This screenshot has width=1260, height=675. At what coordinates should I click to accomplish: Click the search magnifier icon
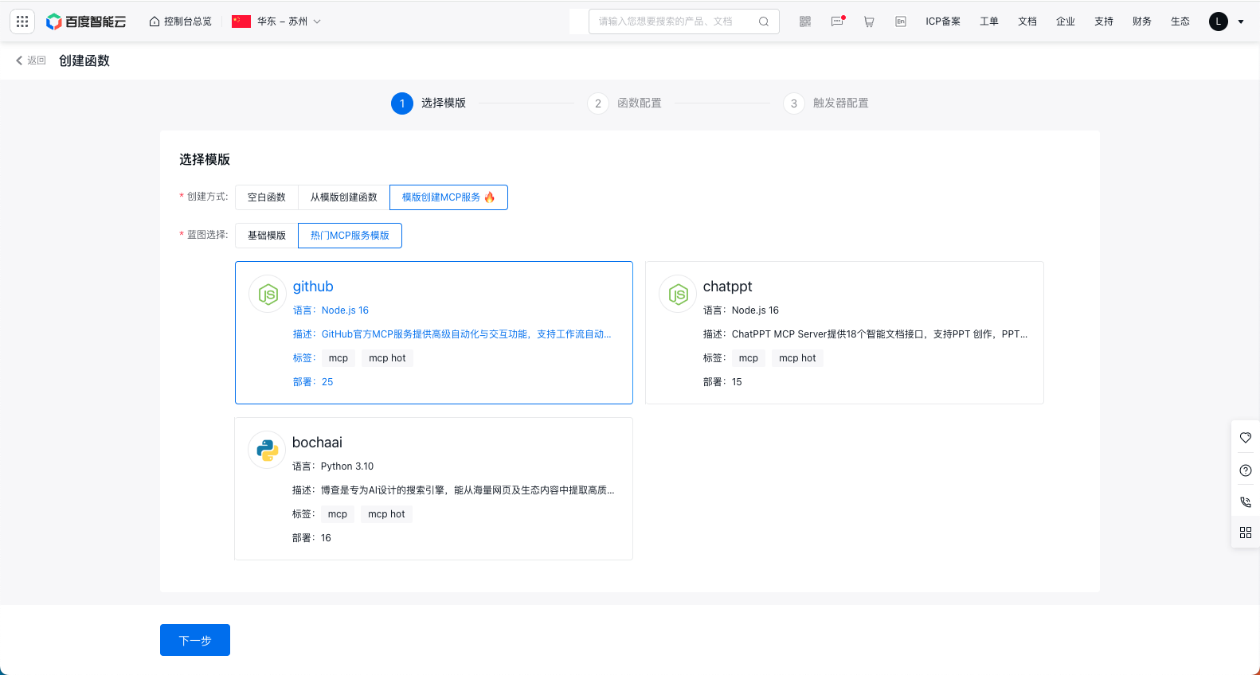763,21
